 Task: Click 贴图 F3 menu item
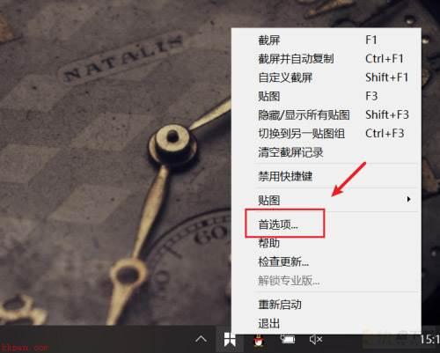click(x=326, y=96)
